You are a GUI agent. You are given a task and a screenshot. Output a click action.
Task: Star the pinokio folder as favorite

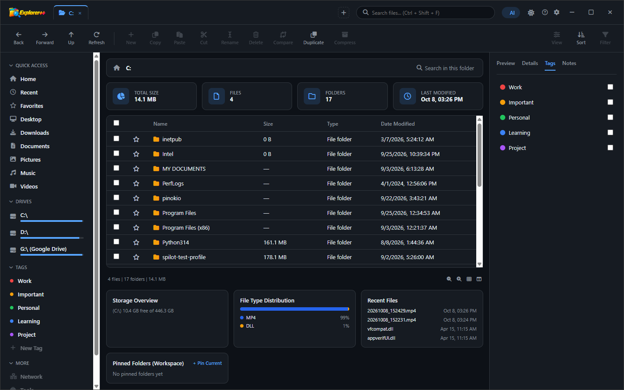click(x=136, y=198)
